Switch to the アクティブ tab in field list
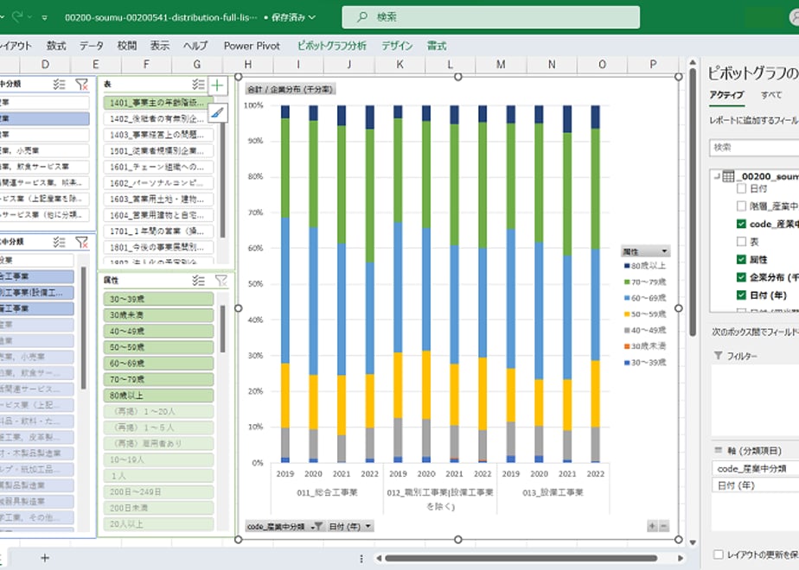 (x=726, y=95)
